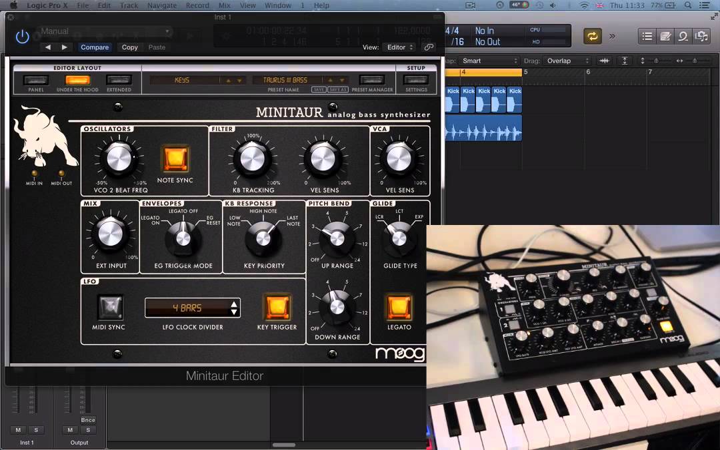Open the Logic list editors button
Image resolution: width=720 pixels, height=450 pixels.
coord(647,36)
